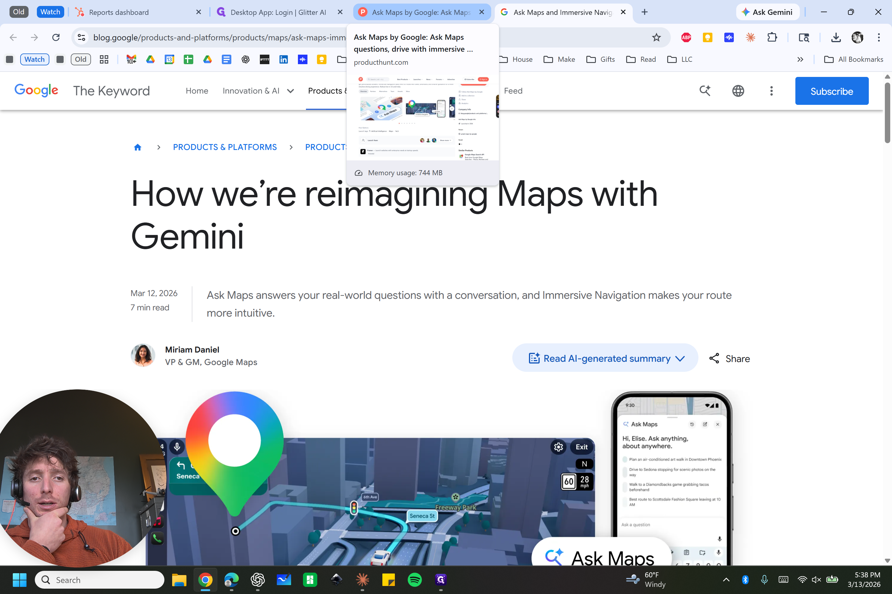This screenshot has width=892, height=594.
Task: Toggle Bluetooth in the system tray
Action: (x=745, y=580)
